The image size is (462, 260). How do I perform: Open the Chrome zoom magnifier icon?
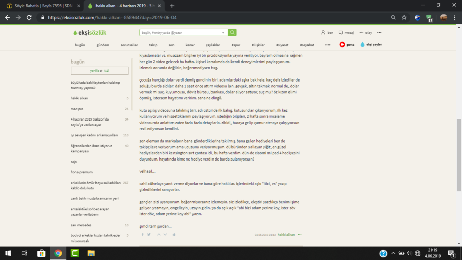[393, 17]
